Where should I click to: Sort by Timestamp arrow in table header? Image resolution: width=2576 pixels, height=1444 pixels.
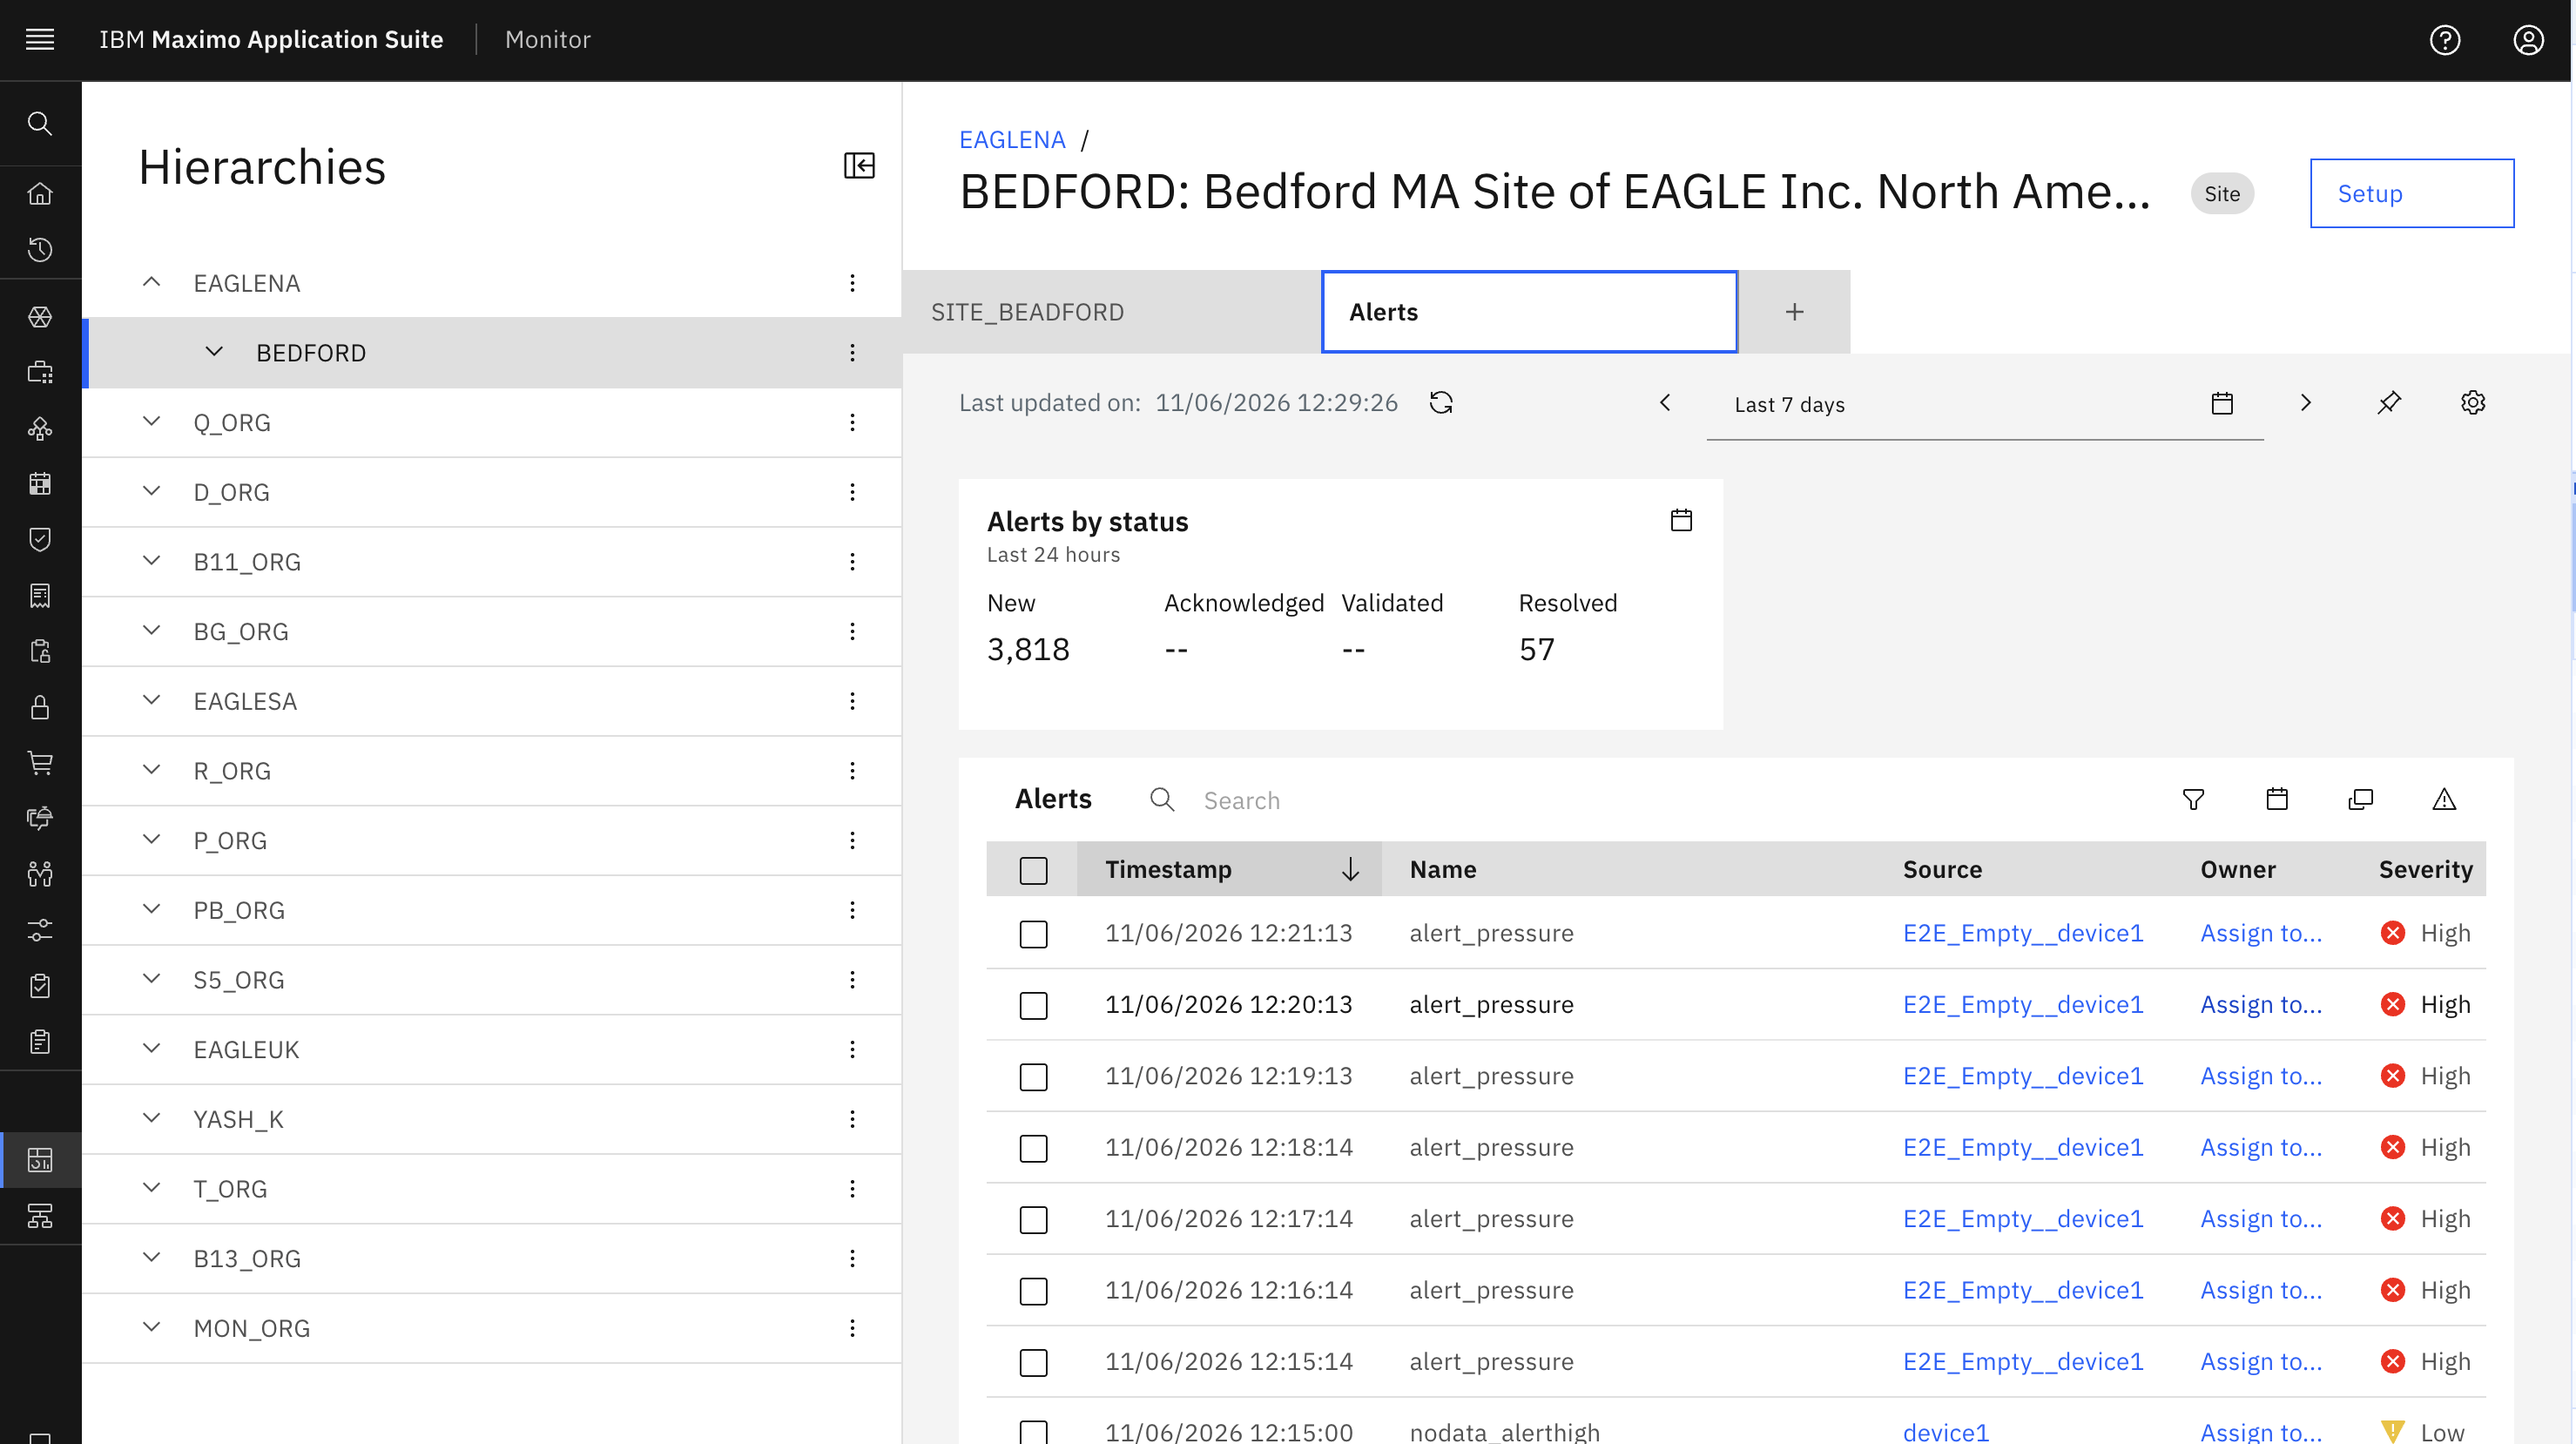(x=1350, y=869)
